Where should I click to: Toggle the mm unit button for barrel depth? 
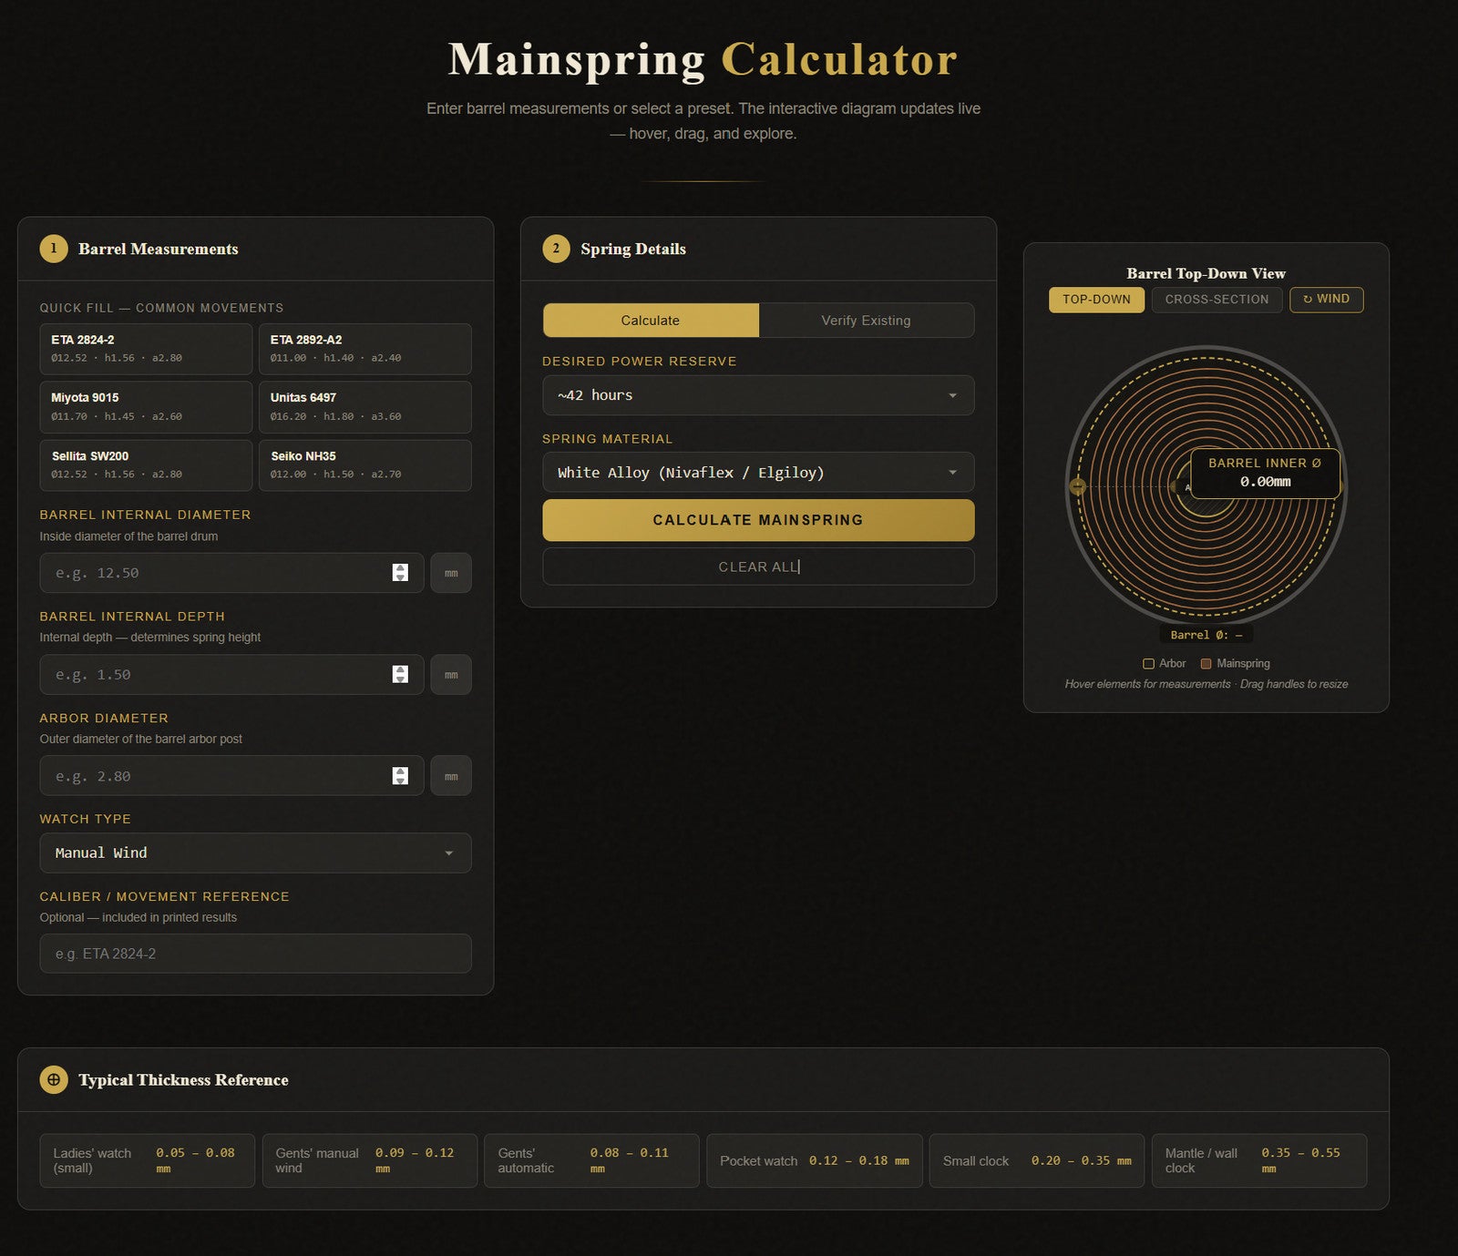click(451, 675)
